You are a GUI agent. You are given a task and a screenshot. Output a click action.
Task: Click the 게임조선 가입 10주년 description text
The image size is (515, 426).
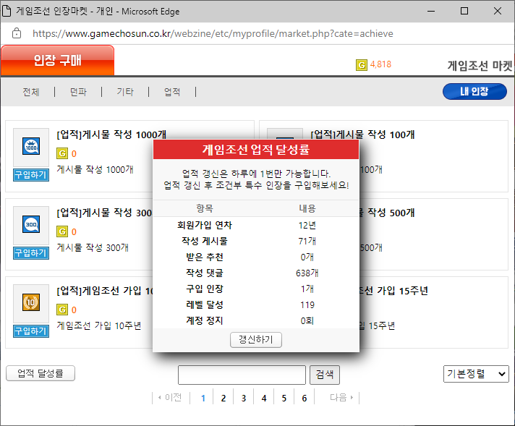point(99,325)
